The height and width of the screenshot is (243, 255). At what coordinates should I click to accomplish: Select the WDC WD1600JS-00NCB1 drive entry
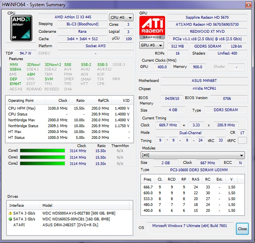tap(70, 219)
